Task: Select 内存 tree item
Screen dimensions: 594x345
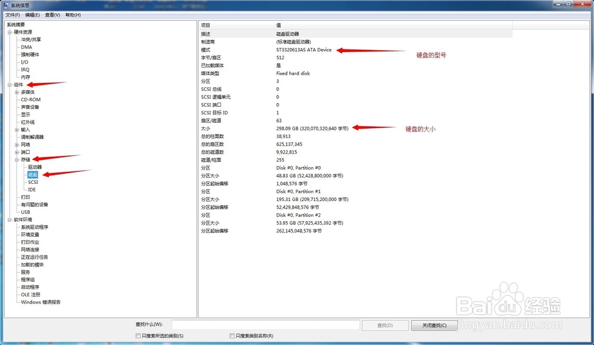Action: click(26, 77)
